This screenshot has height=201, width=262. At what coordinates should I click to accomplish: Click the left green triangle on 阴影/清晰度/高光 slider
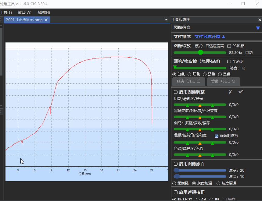pyautogui.click(x=187, y=105)
